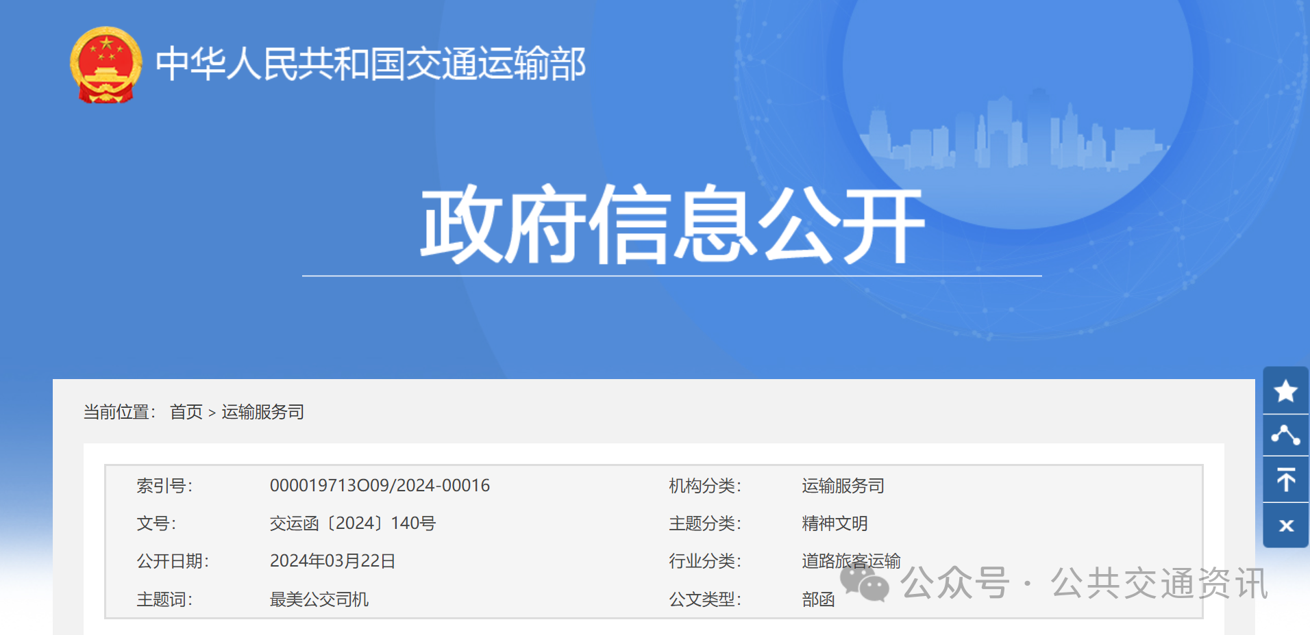Click the WeChat logo watermark
1310x635 pixels.
click(865, 584)
